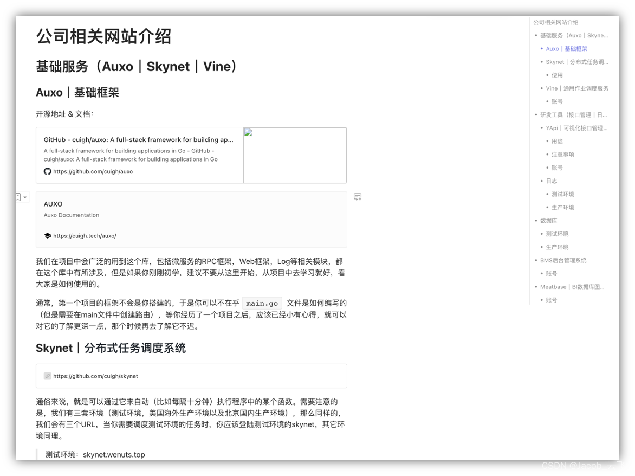Image resolution: width=635 pixels, height=476 pixels.
Task: Click heading Skynet｜分布式任务调度系统
Action: coord(111,348)
